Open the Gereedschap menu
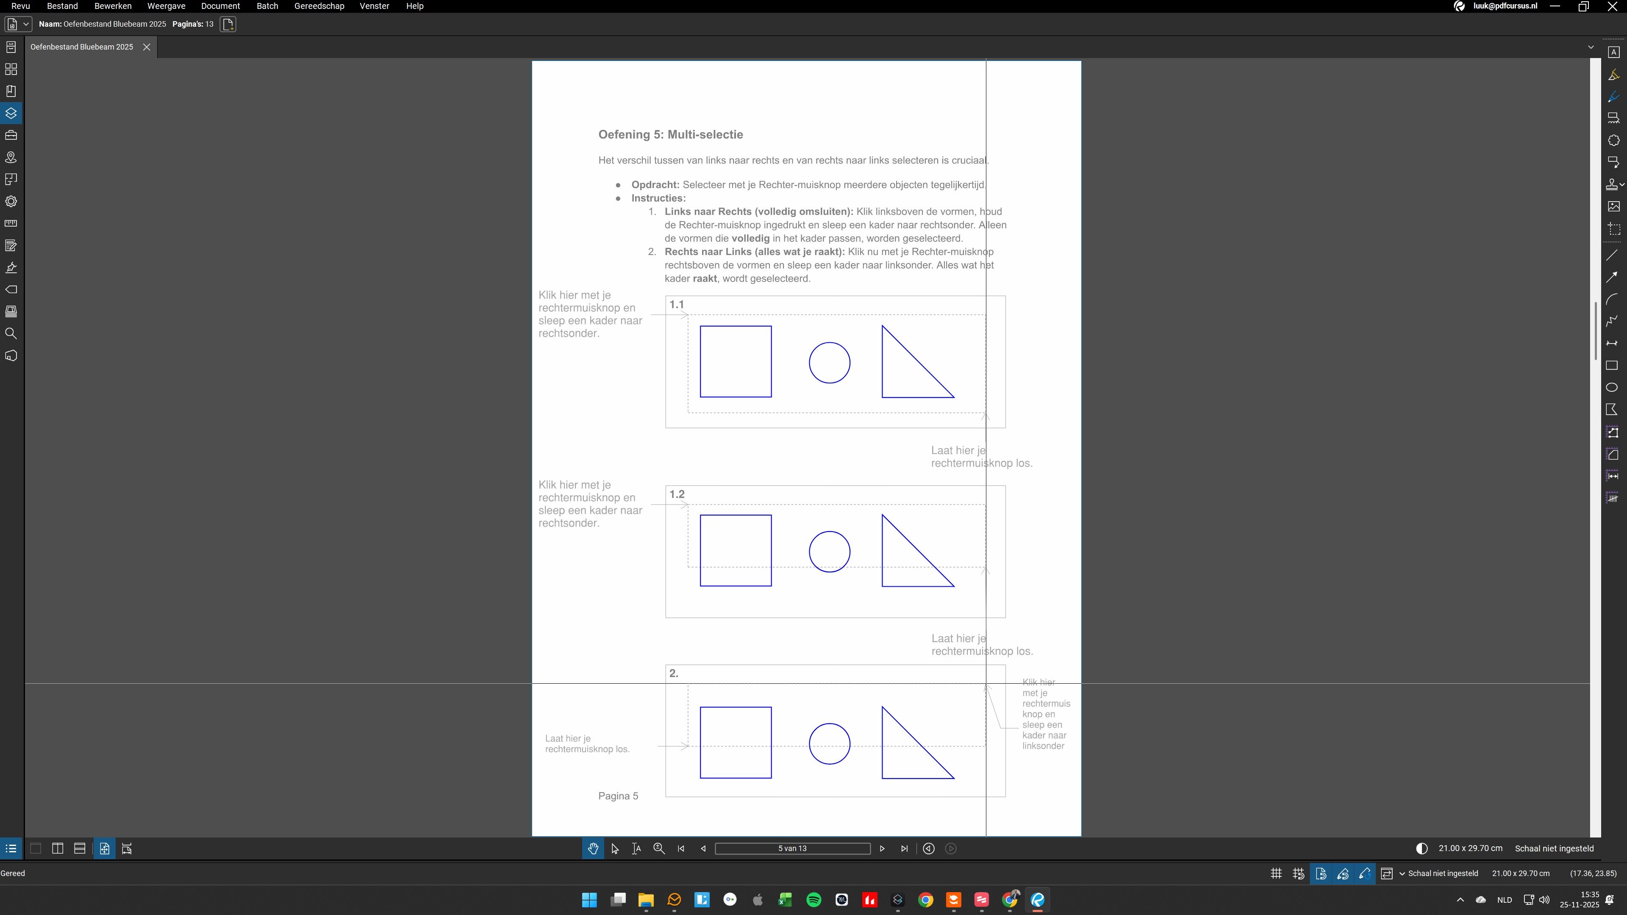 coord(319,6)
